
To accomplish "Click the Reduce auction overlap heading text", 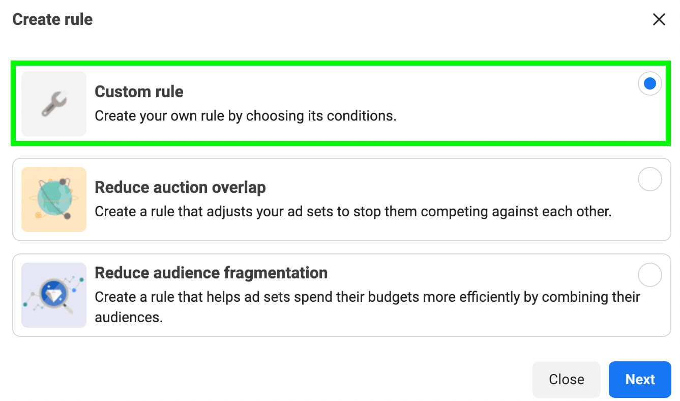I will coord(180,187).
